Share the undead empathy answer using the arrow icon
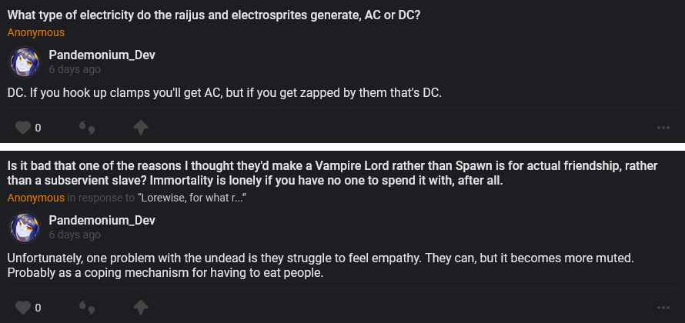The height and width of the screenshot is (323, 685). (x=141, y=308)
